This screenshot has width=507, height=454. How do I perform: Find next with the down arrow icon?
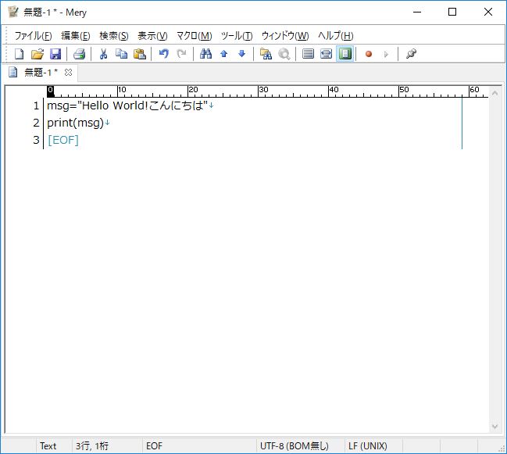pos(242,54)
